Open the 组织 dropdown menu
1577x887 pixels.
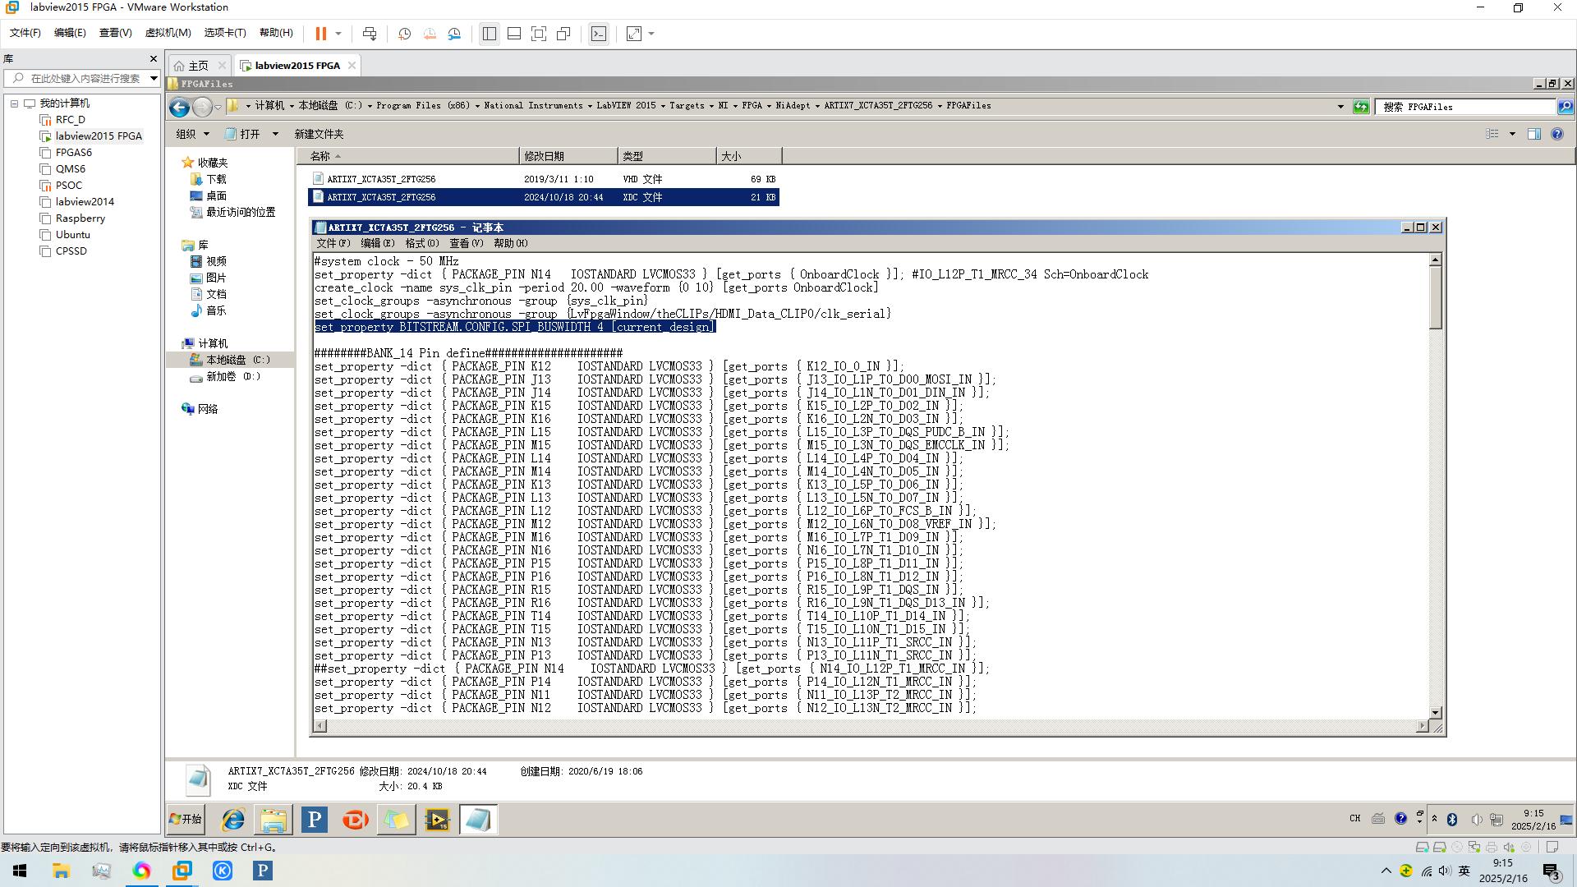click(193, 134)
